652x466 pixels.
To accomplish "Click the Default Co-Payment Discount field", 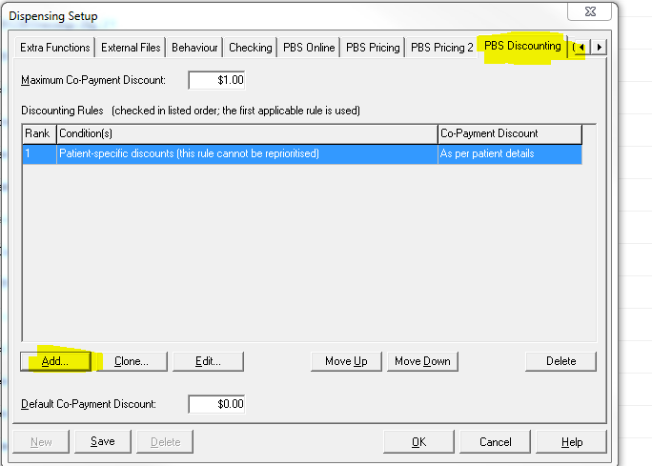I will pos(217,404).
